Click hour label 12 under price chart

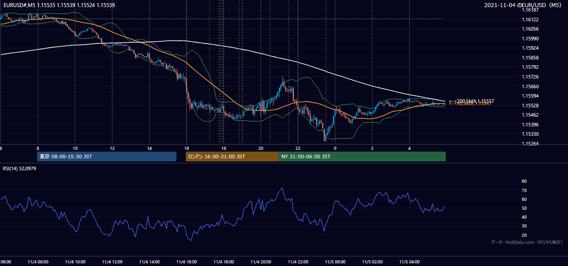[112, 148]
